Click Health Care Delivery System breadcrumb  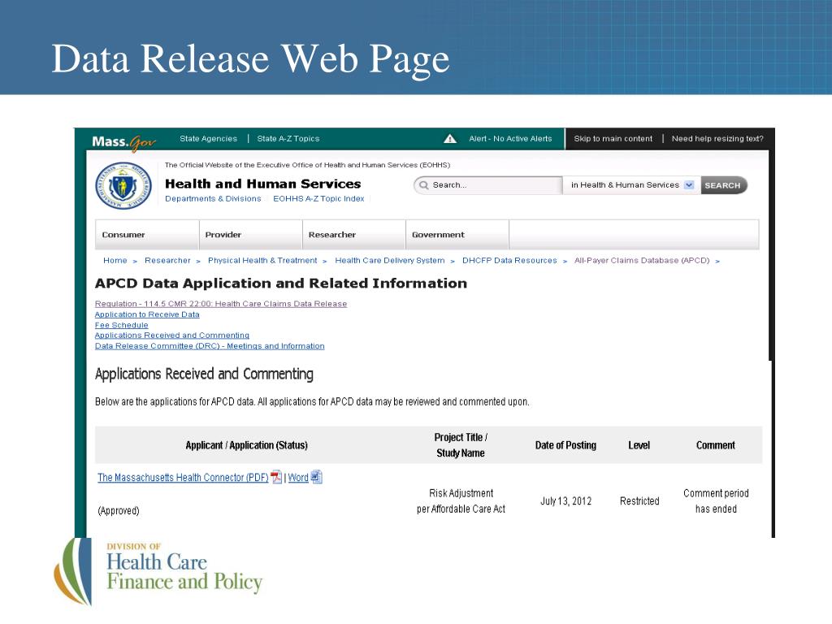click(390, 261)
